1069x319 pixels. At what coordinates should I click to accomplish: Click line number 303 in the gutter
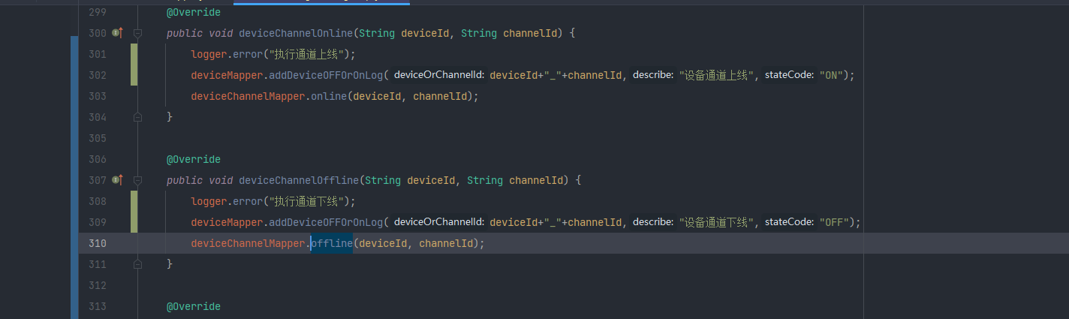click(98, 96)
